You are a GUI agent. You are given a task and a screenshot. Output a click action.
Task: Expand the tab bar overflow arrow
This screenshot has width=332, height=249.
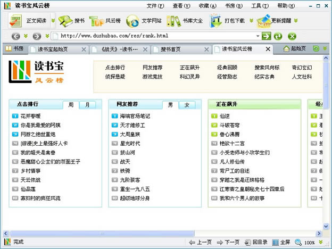click(x=325, y=49)
